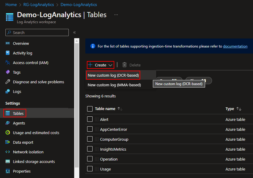Collapse the sidebar with double chevron
This screenshot has width=253, height=178.
click(x=74, y=32)
